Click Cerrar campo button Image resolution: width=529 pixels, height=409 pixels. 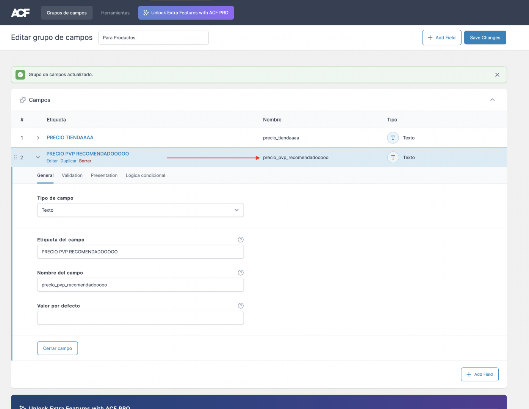point(57,348)
